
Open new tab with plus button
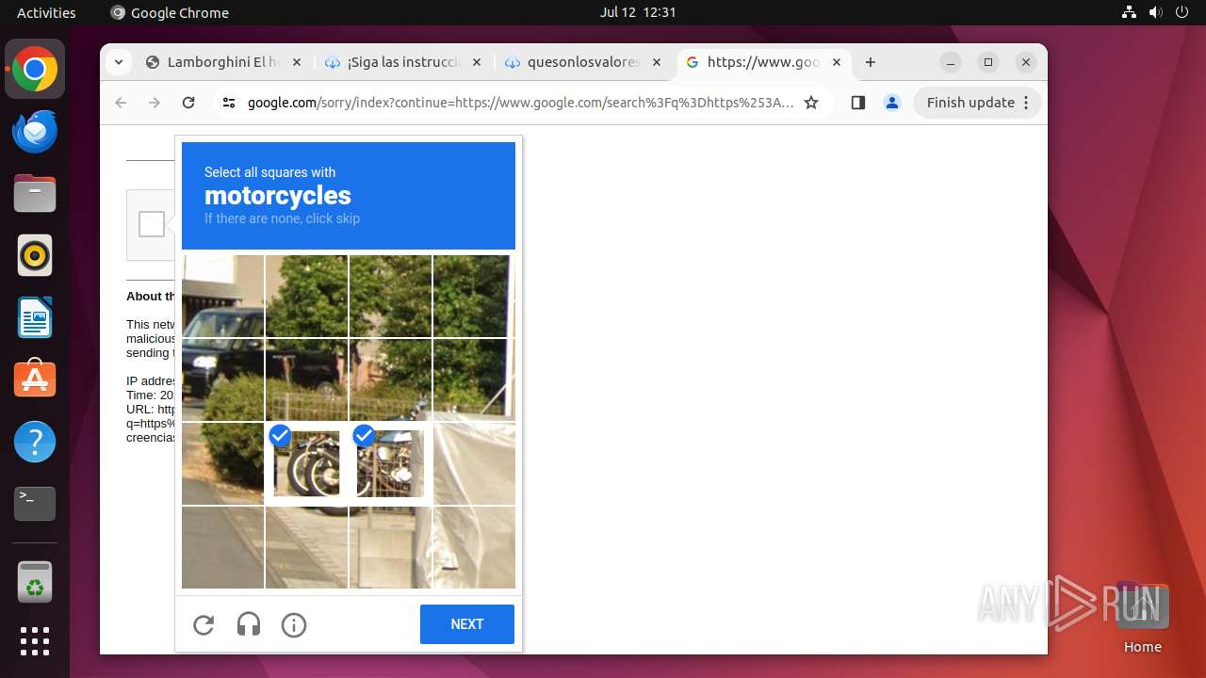(871, 62)
